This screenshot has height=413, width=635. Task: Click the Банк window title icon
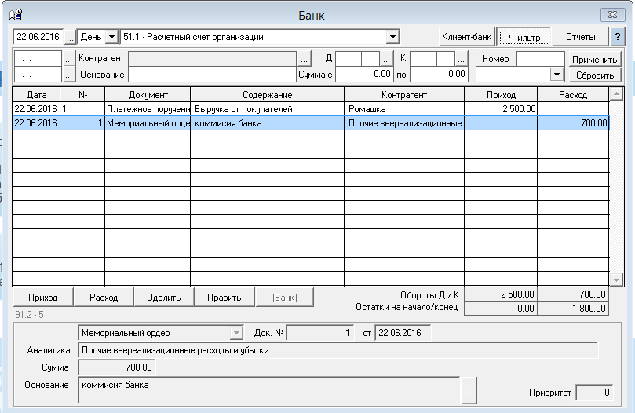(x=16, y=15)
